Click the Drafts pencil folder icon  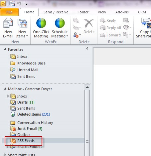(13, 102)
